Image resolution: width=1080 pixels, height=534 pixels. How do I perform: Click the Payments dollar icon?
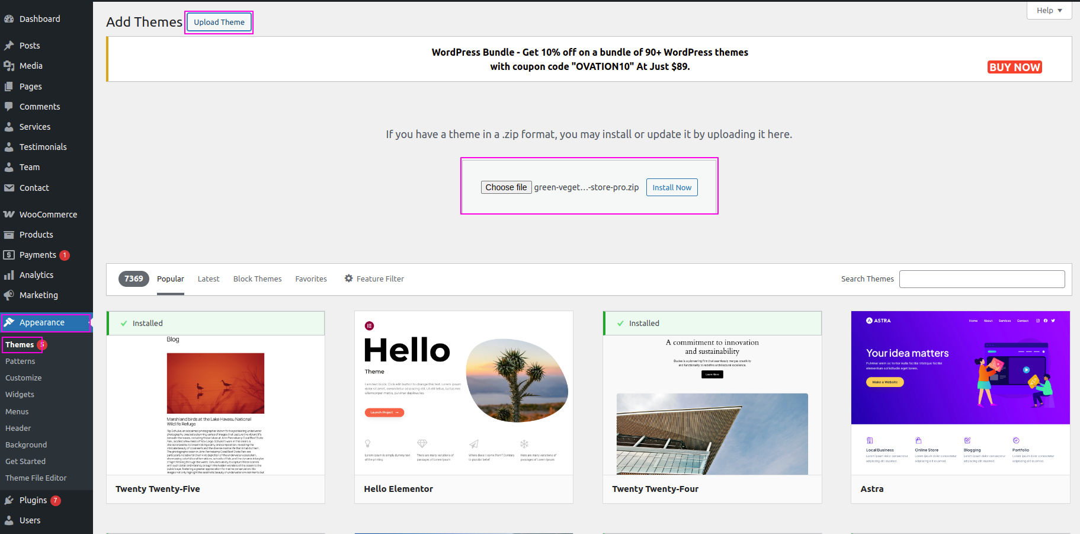tap(9, 255)
